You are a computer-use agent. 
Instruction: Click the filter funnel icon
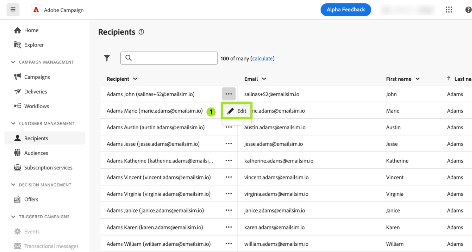point(107,58)
